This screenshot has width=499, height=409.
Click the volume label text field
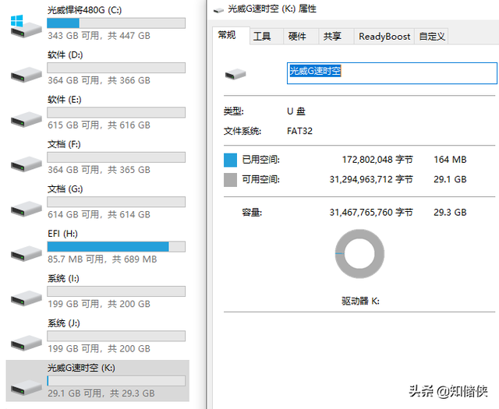[x=391, y=72]
